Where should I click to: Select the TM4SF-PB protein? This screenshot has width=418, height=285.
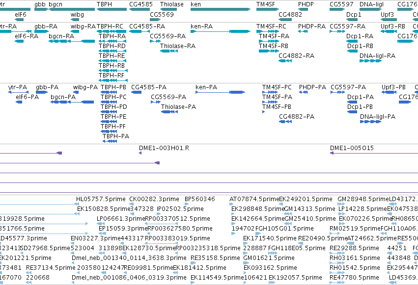[x=263, y=112]
